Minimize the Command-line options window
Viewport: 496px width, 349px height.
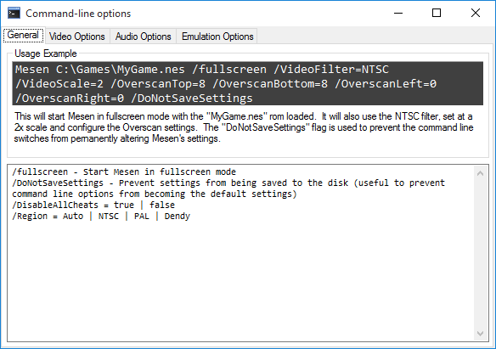(398, 14)
